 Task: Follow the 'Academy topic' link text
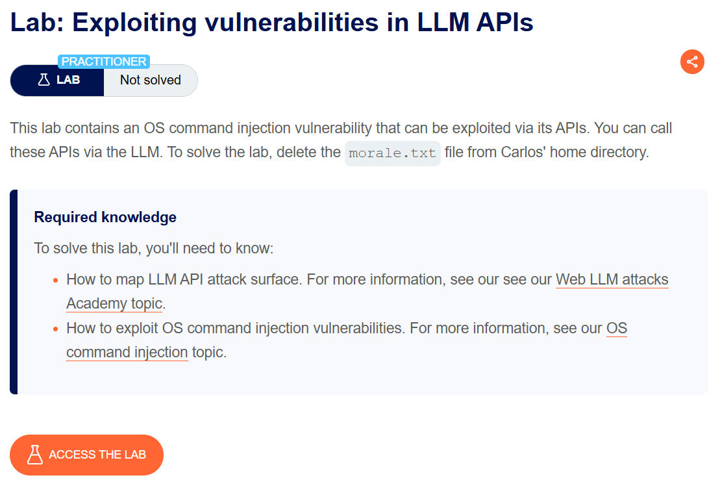(114, 304)
